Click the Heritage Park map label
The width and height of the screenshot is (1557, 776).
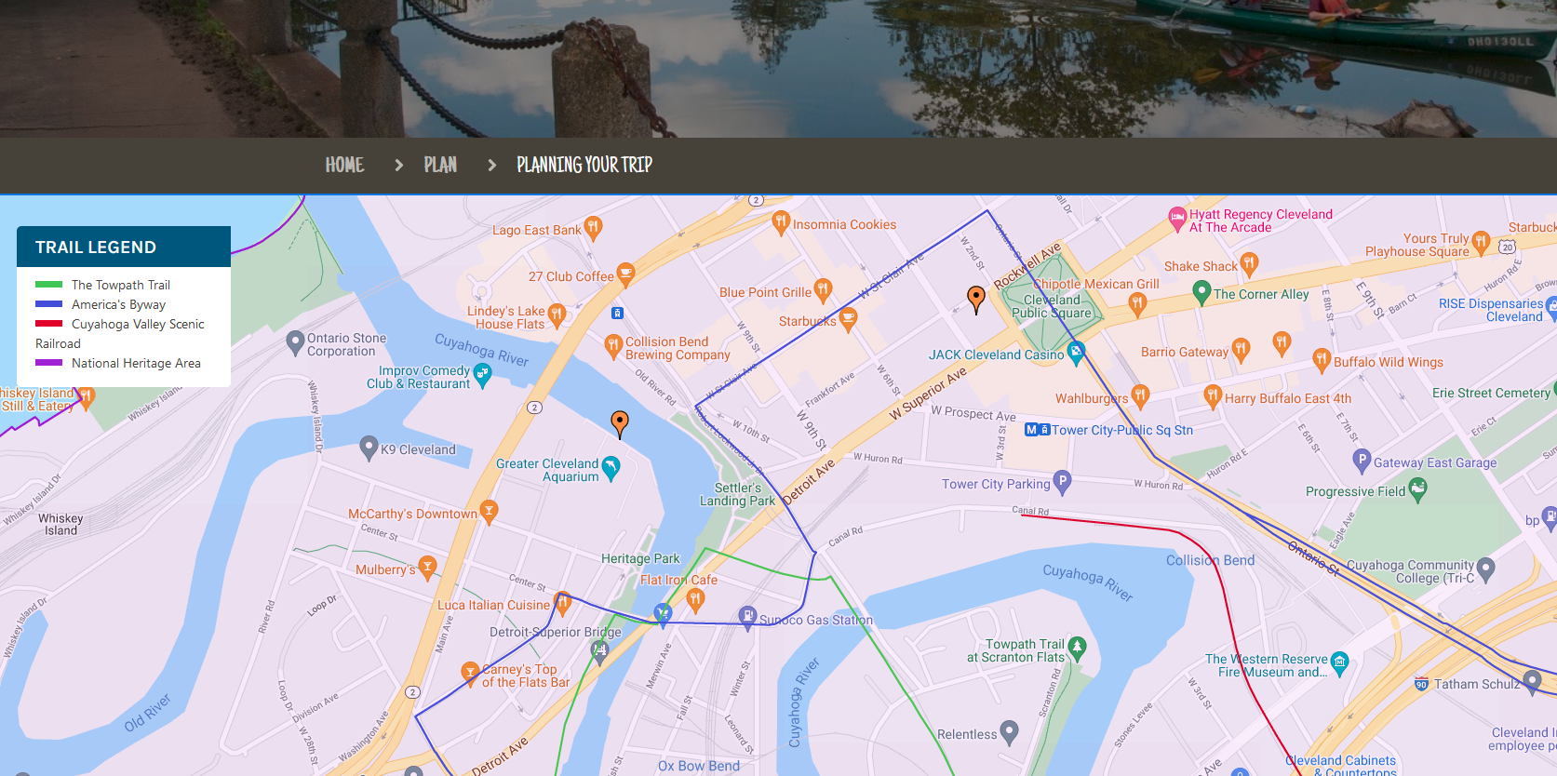[640, 558]
